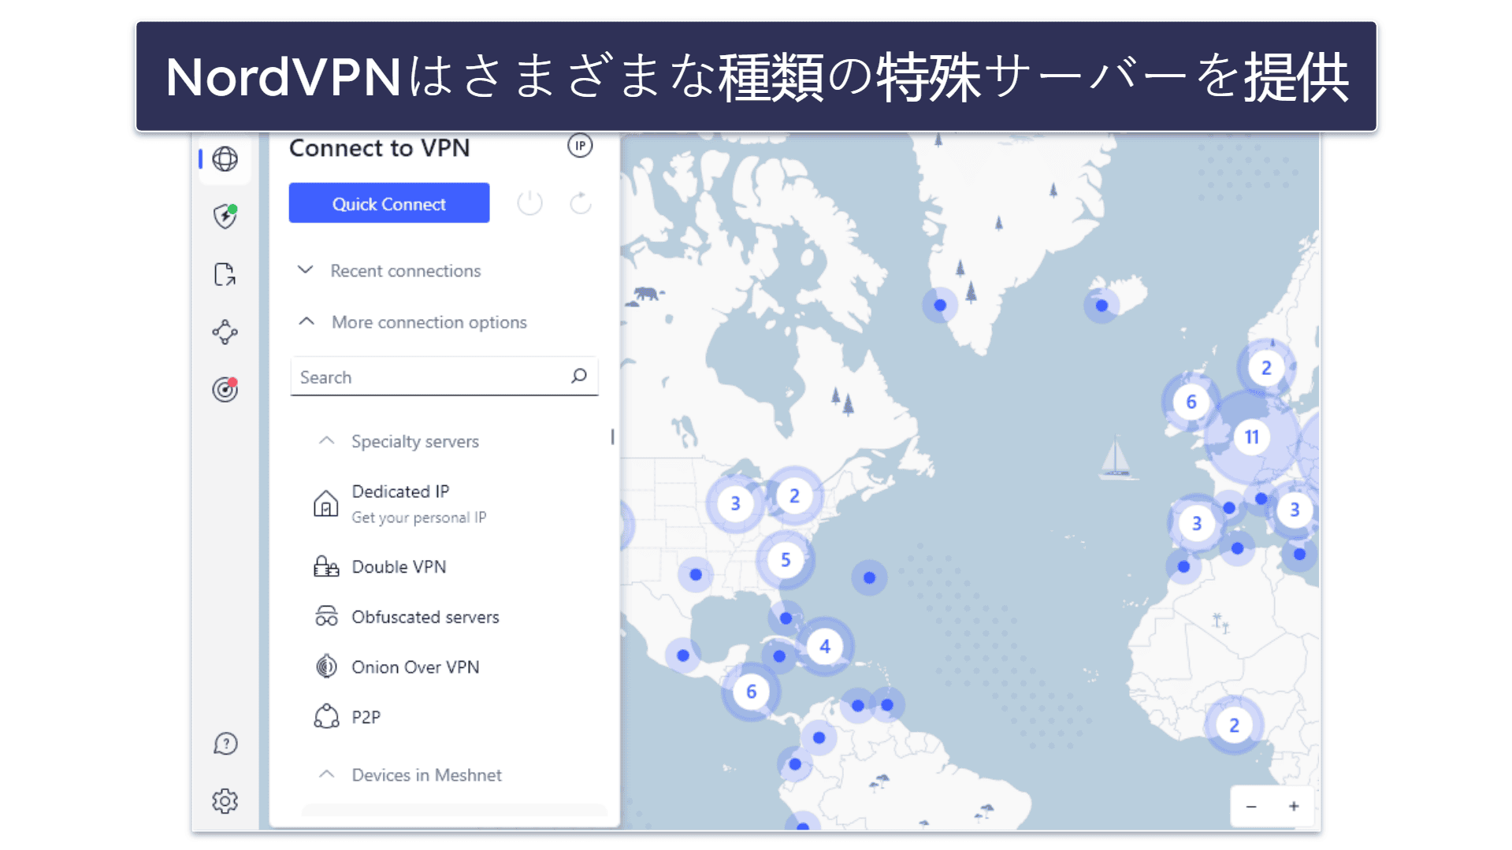
Task: Collapse More connection options
Action: tap(412, 322)
